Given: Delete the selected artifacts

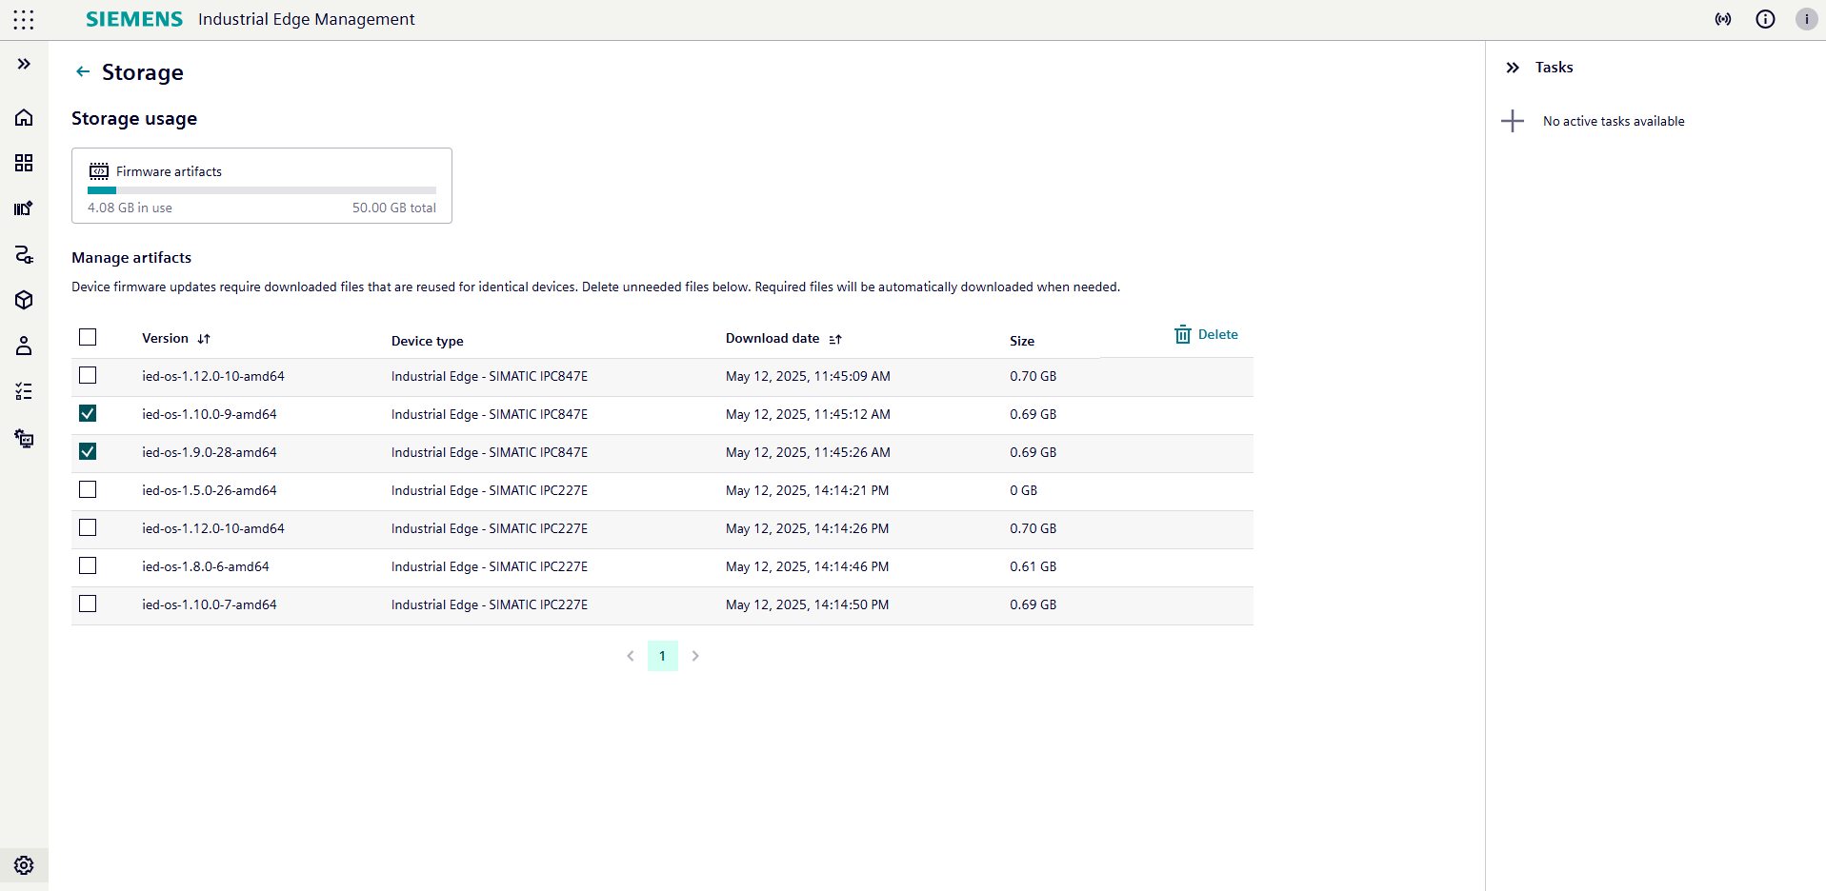Looking at the screenshot, I should click(x=1206, y=335).
